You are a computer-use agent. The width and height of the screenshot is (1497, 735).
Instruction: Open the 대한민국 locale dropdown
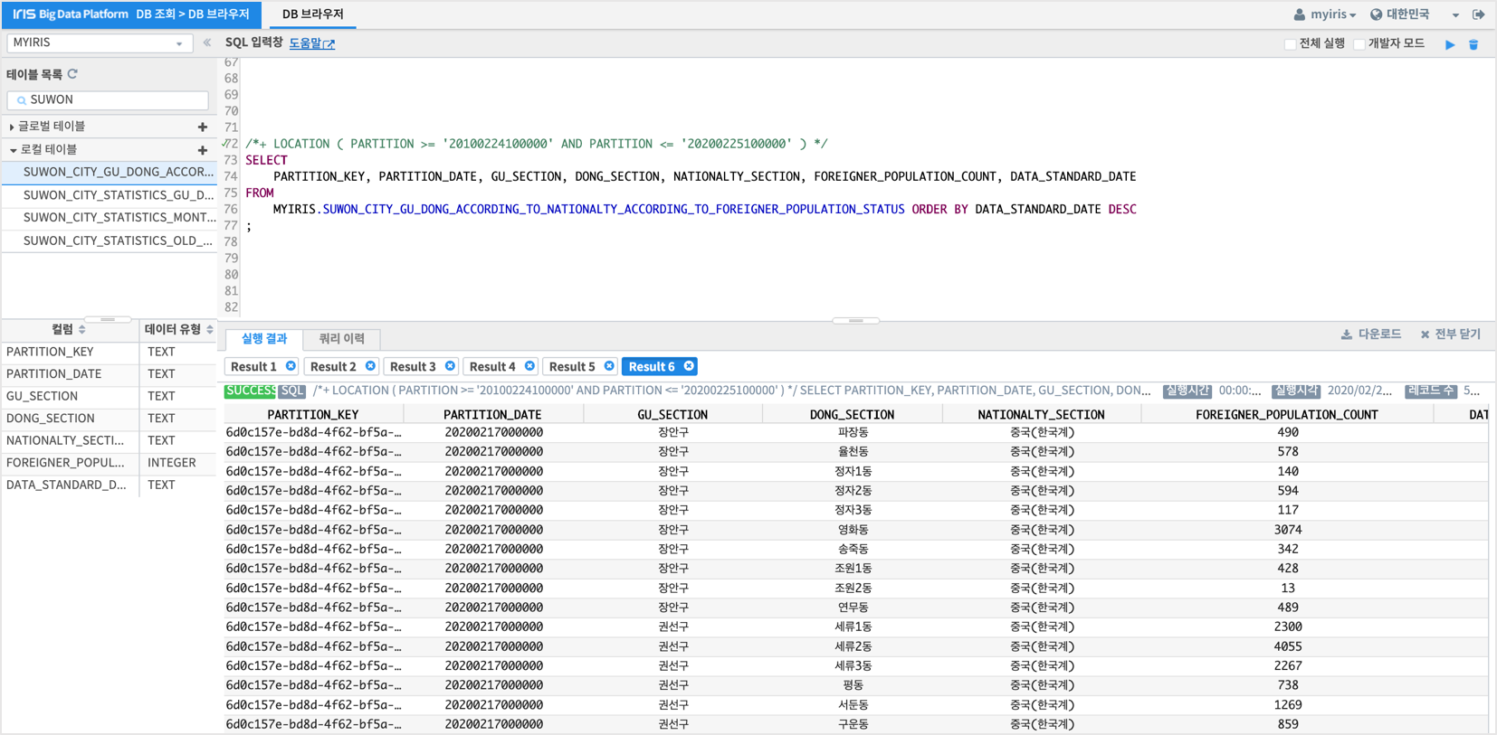[1414, 14]
